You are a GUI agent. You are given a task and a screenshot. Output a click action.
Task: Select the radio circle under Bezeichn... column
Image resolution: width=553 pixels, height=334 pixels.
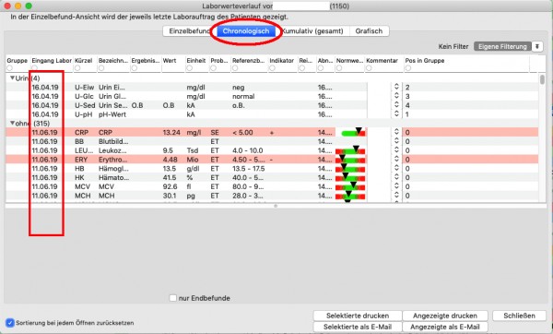coord(101,67)
